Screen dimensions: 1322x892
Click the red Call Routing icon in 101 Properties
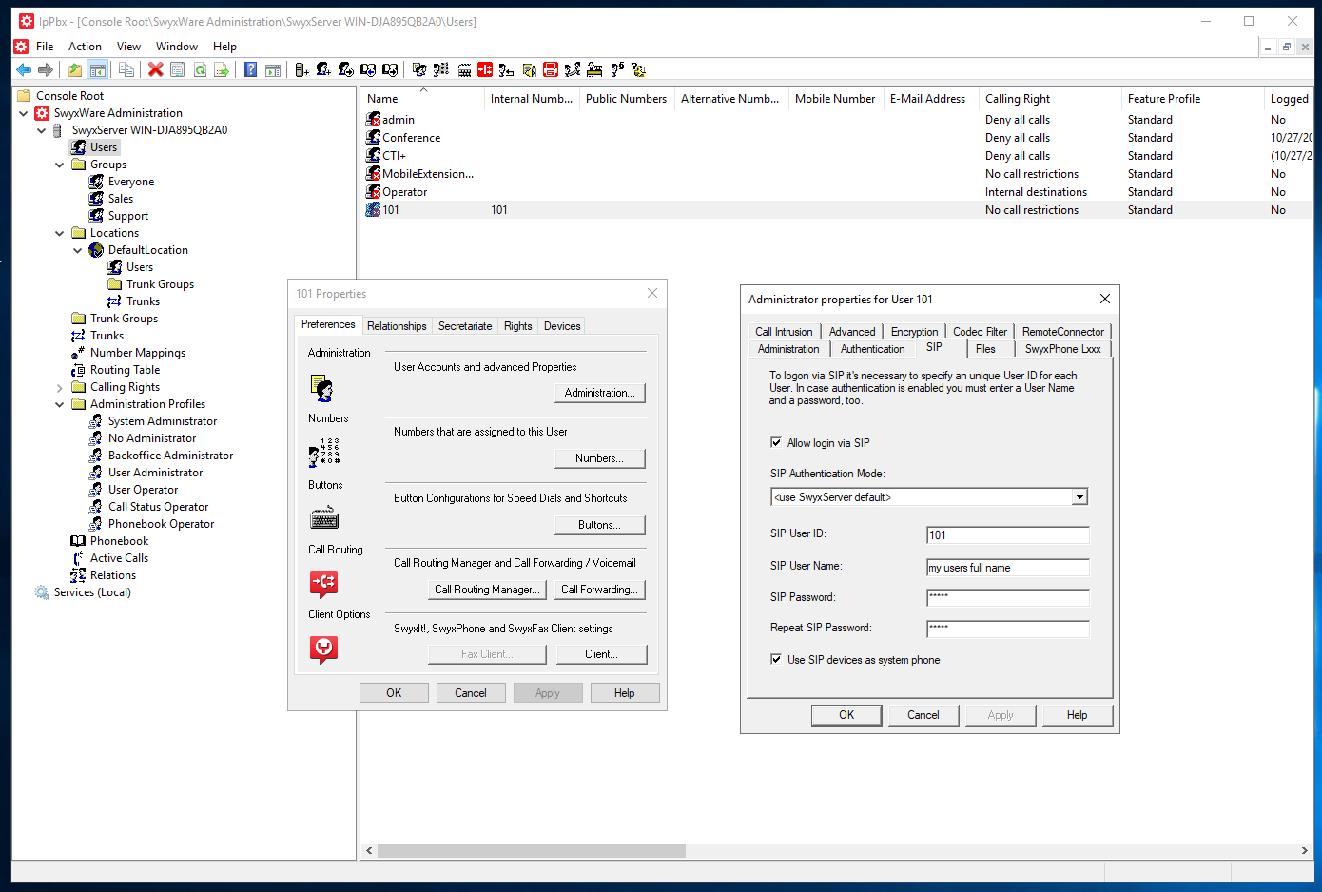click(x=323, y=583)
